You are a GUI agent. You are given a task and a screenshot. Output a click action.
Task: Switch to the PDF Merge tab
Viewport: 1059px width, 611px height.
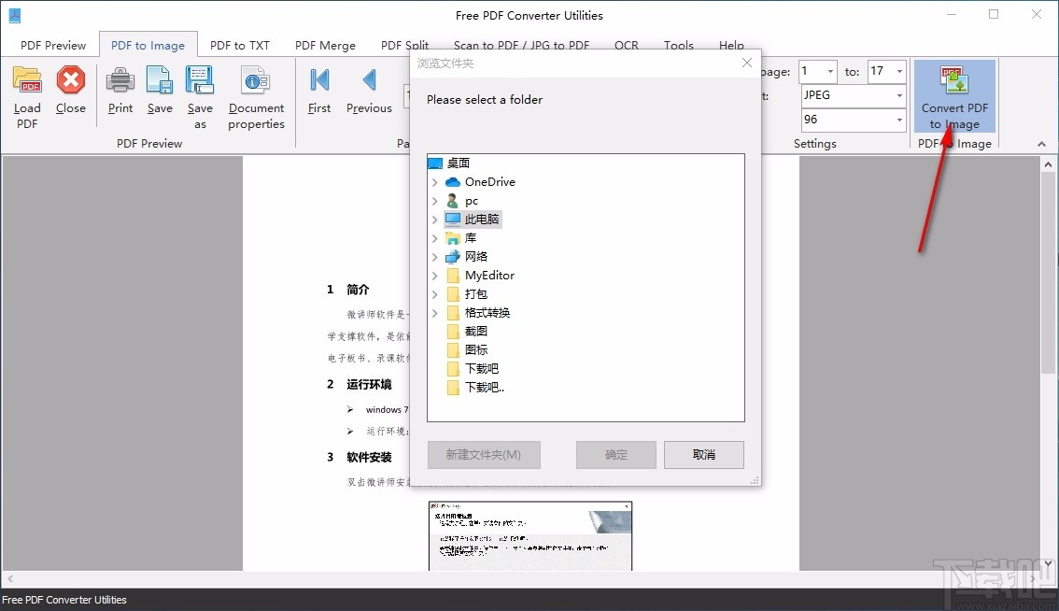[x=325, y=44]
